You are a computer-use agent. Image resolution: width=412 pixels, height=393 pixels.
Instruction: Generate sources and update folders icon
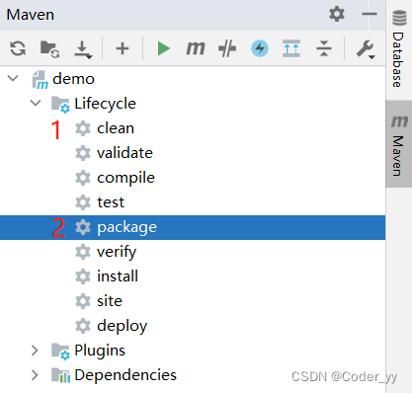pos(49,49)
